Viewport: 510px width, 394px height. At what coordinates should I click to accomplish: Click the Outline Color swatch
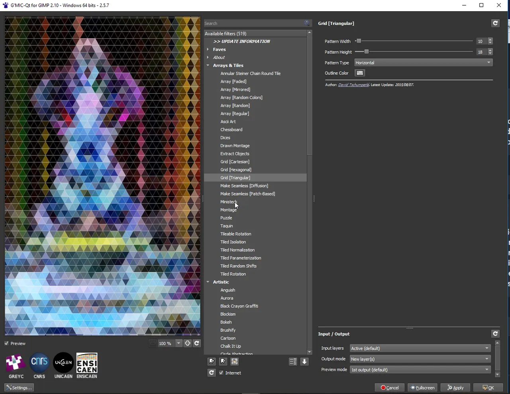point(360,73)
